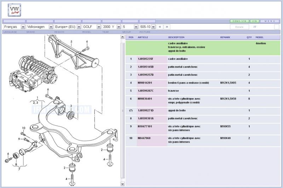Screen dimensions: 283x188
Task: Click remark M10X40
Action: coord(225,138)
